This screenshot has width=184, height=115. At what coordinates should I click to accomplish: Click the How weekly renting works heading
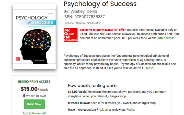tap(93, 86)
